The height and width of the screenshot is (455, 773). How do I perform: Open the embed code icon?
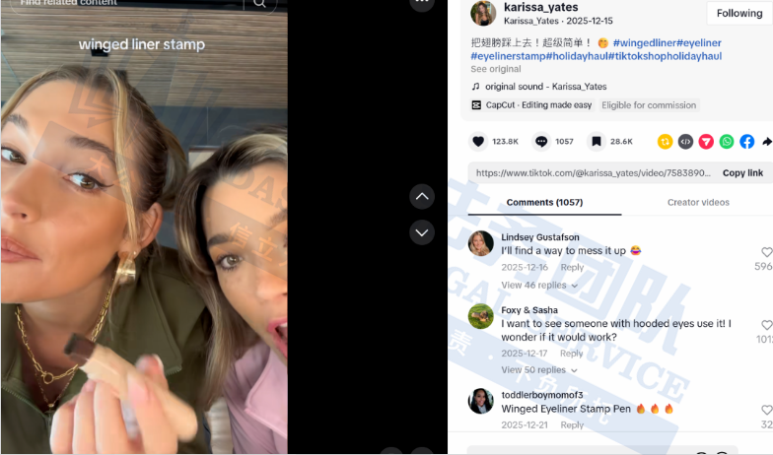coord(685,142)
